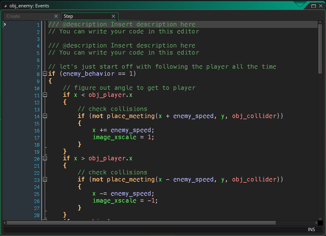
Task: Collapse the 'if (enemy_behavior == 1)' code block
Action: [45, 73]
